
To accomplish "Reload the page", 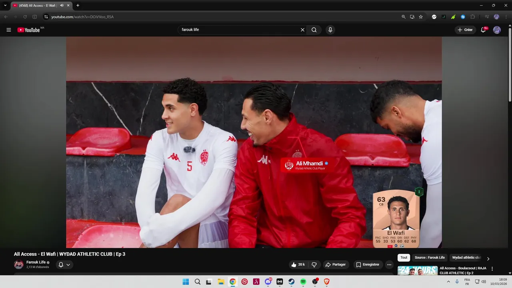I will click(25, 17).
